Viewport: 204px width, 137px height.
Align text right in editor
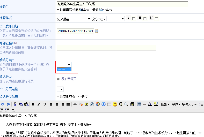[x=63, y=104]
